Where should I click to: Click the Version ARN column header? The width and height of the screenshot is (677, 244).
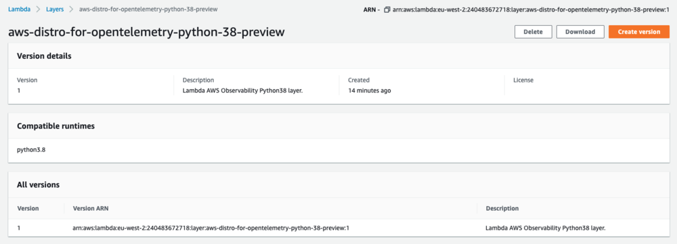[91, 208]
